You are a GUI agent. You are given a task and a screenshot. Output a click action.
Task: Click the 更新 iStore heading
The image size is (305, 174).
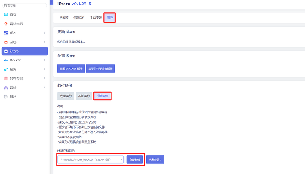click(x=66, y=31)
